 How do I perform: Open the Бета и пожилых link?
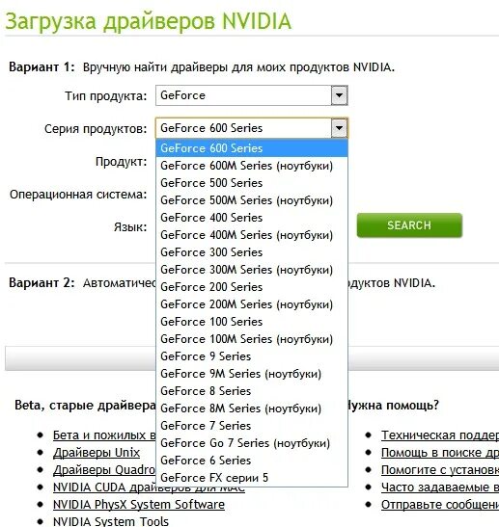[104, 435]
